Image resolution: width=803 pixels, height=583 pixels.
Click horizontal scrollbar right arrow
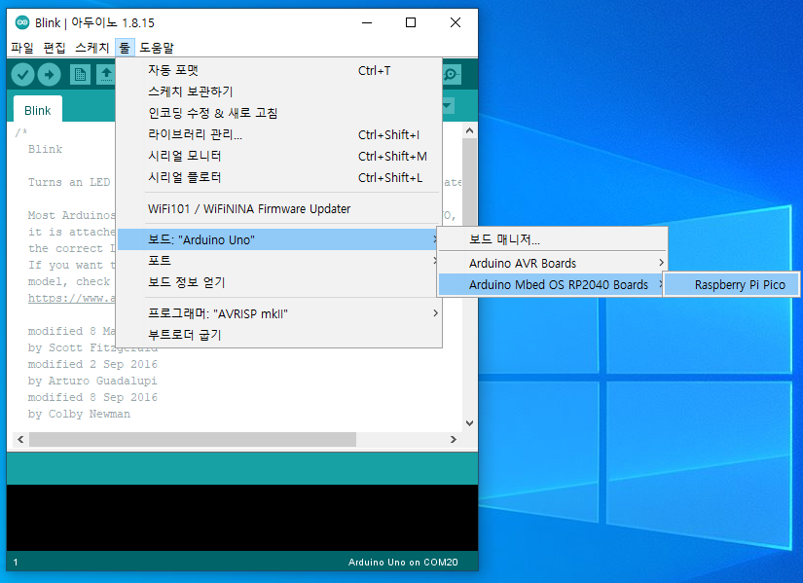pyautogui.click(x=454, y=439)
